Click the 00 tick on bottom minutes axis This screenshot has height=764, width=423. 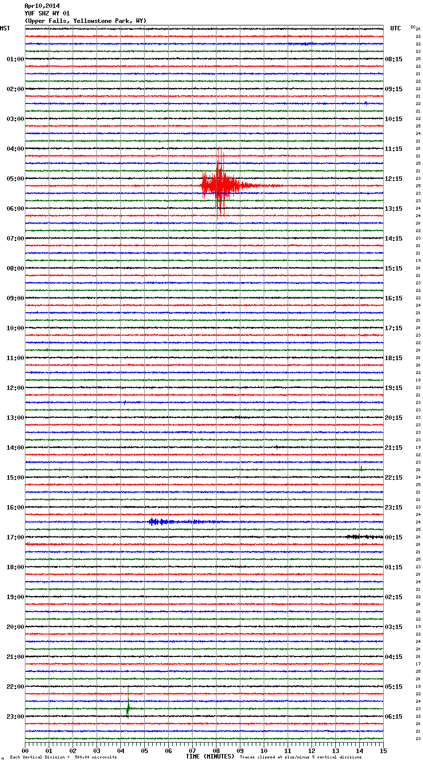(x=25, y=751)
